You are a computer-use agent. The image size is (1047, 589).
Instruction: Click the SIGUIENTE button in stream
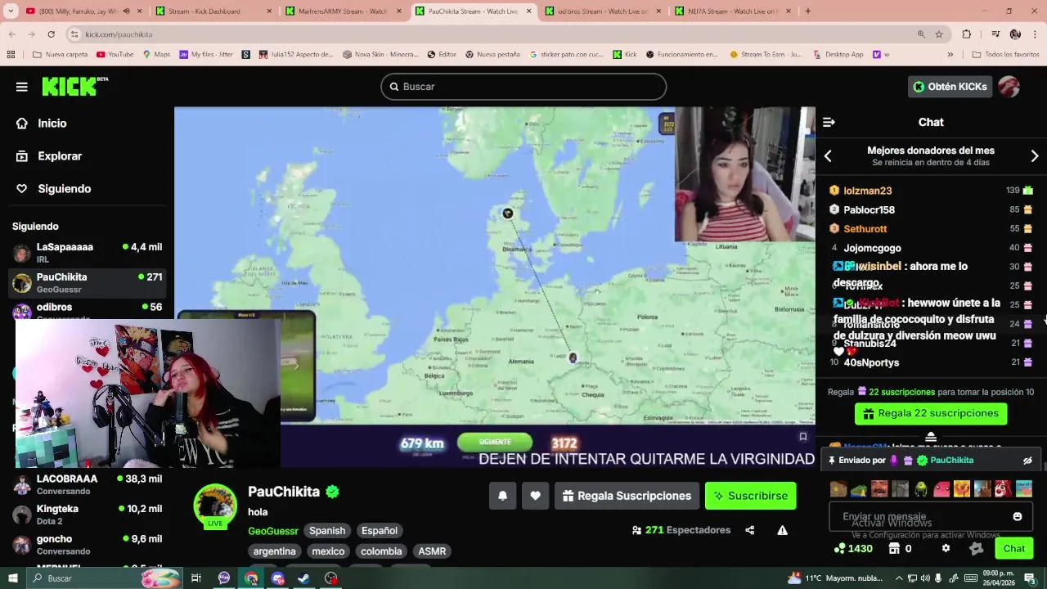494,442
